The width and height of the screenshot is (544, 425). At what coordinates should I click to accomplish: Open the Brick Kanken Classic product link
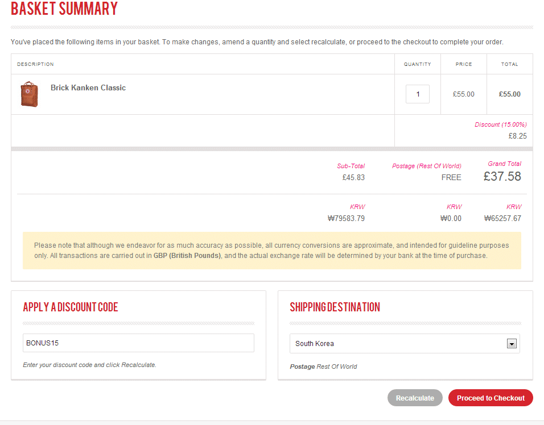pos(88,88)
